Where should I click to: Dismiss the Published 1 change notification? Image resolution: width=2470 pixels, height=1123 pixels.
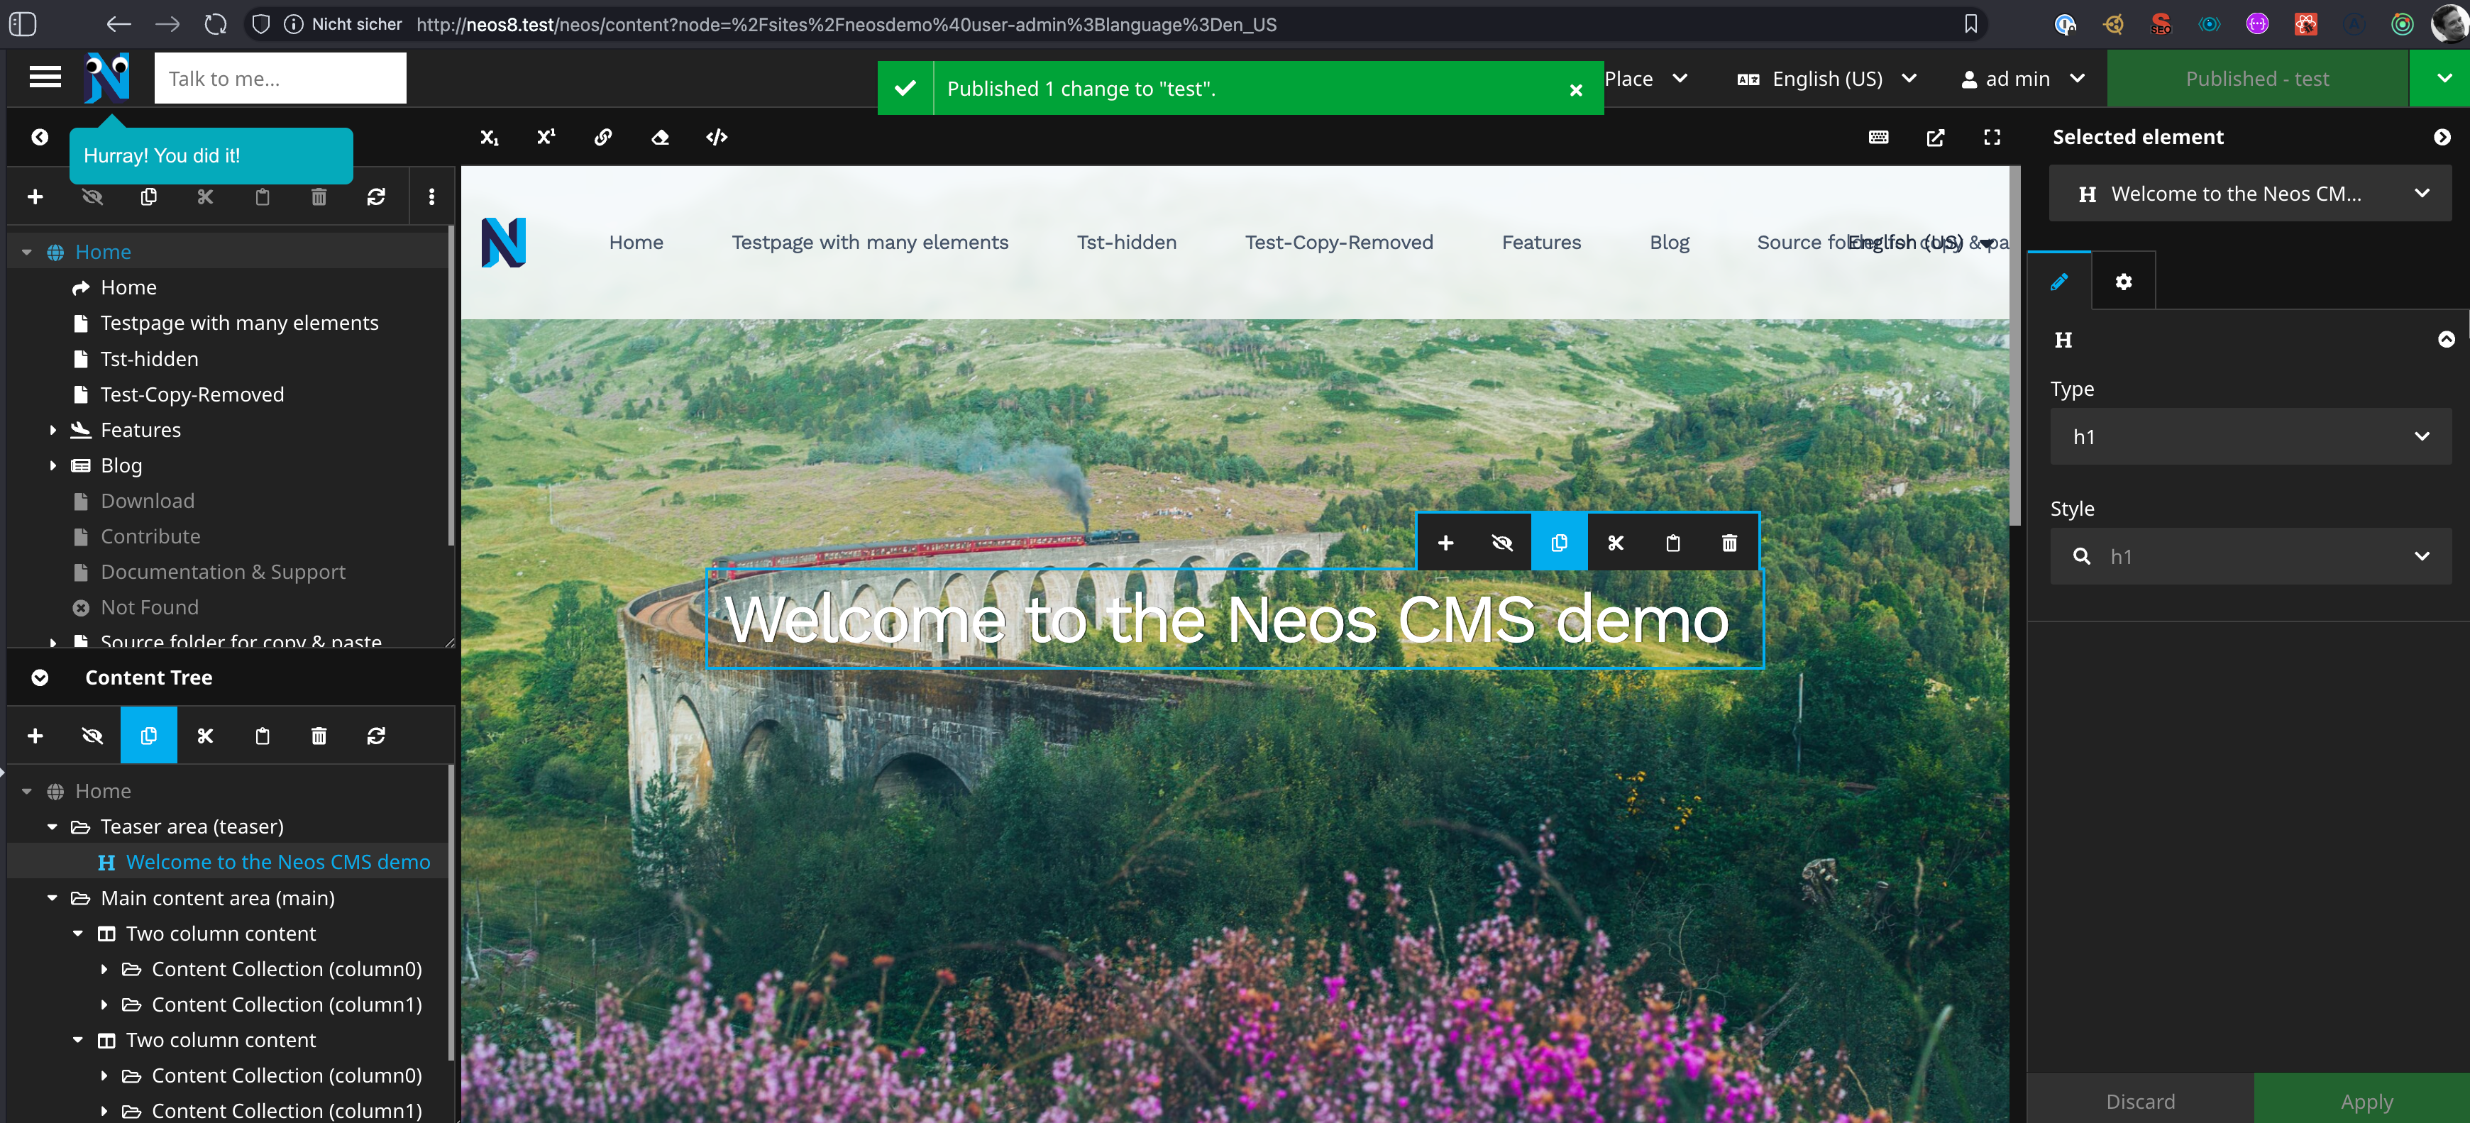pyautogui.click(x=1575, y=89)
